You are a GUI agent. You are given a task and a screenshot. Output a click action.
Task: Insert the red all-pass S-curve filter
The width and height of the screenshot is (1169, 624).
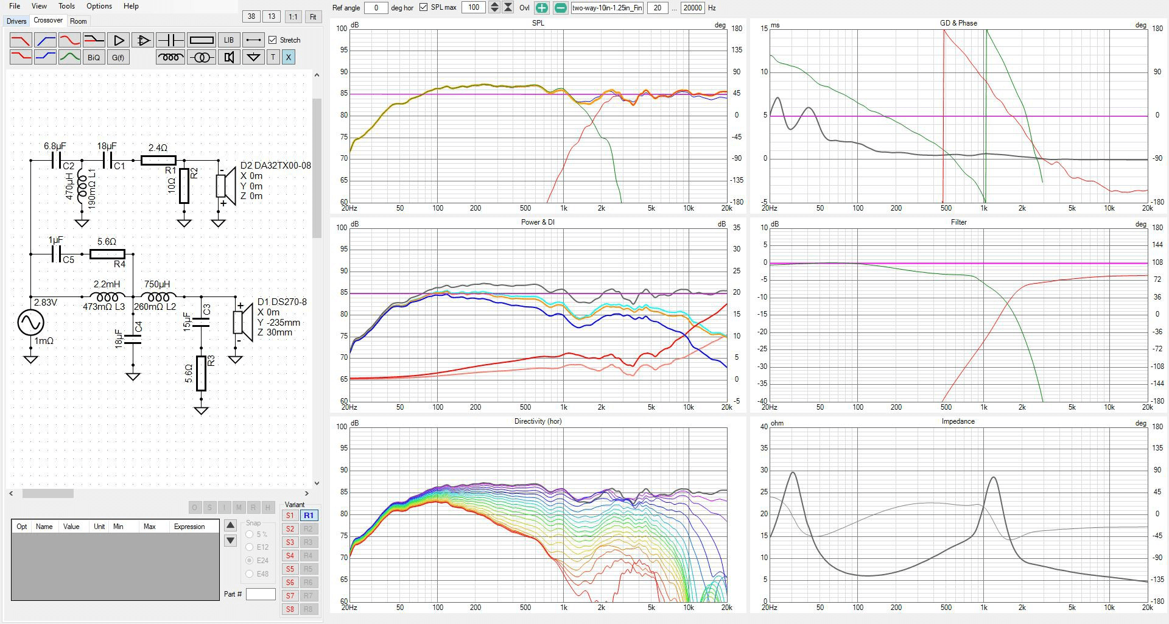click(69, 40)
